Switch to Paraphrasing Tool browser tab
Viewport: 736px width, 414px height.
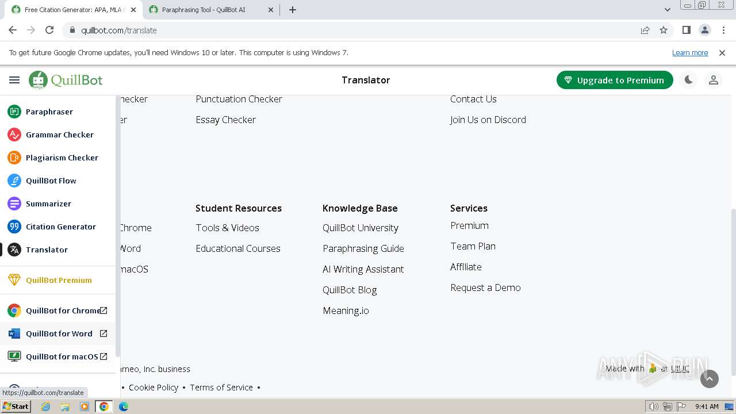pyautogui.click(x=209, y=10)
